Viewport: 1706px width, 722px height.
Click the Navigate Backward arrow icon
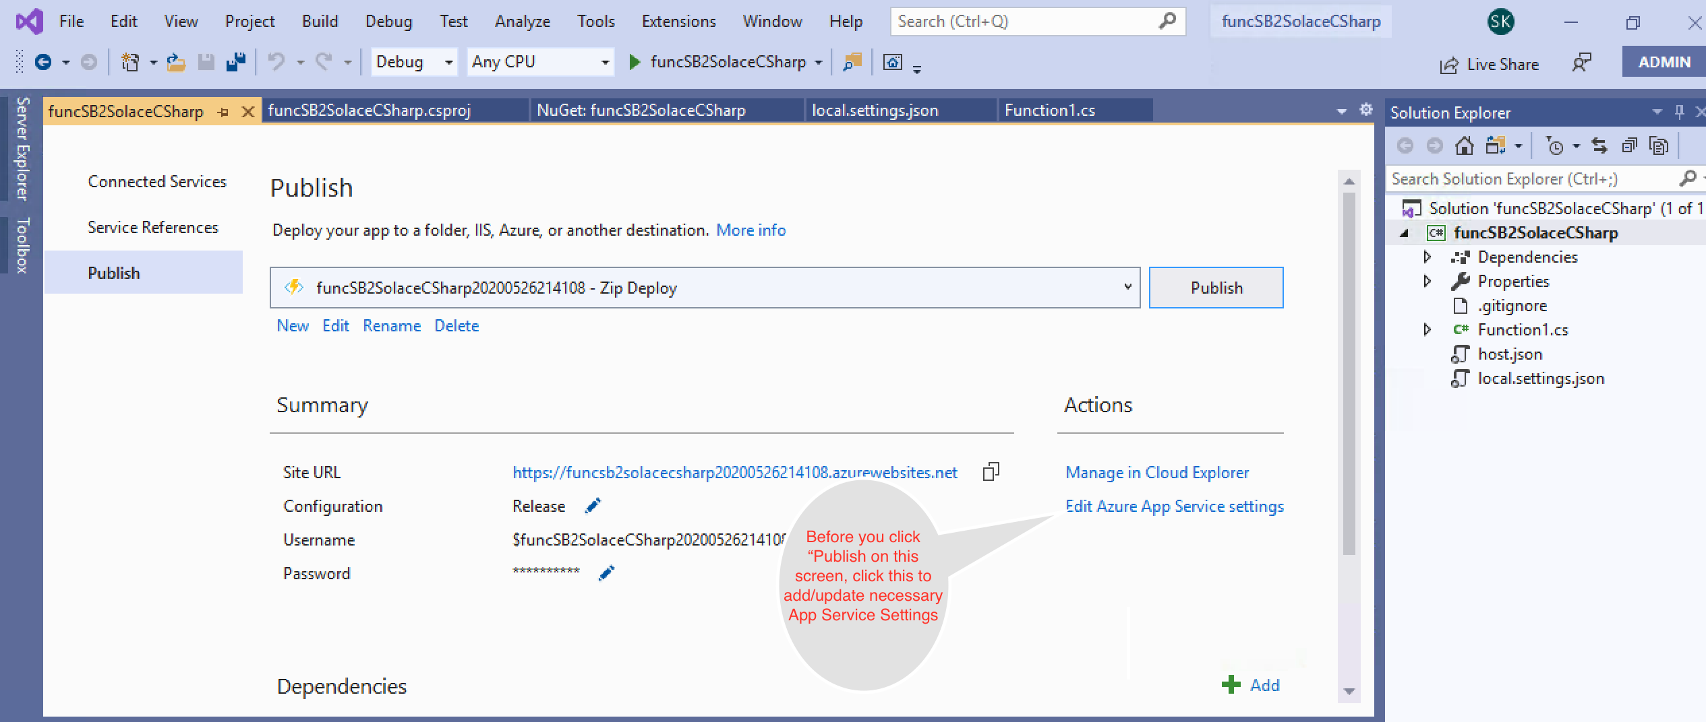coord(43,63)
